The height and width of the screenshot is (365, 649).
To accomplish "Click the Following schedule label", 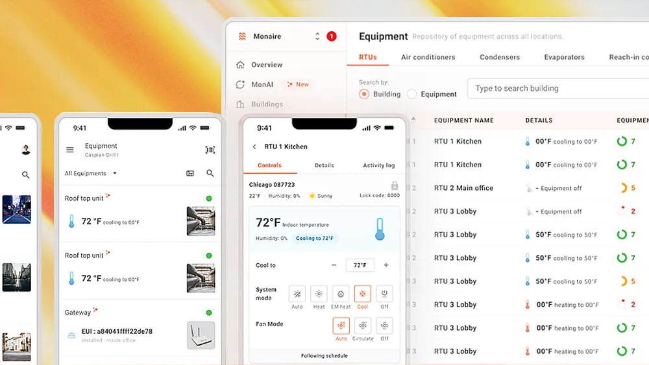I will point(324,355).
